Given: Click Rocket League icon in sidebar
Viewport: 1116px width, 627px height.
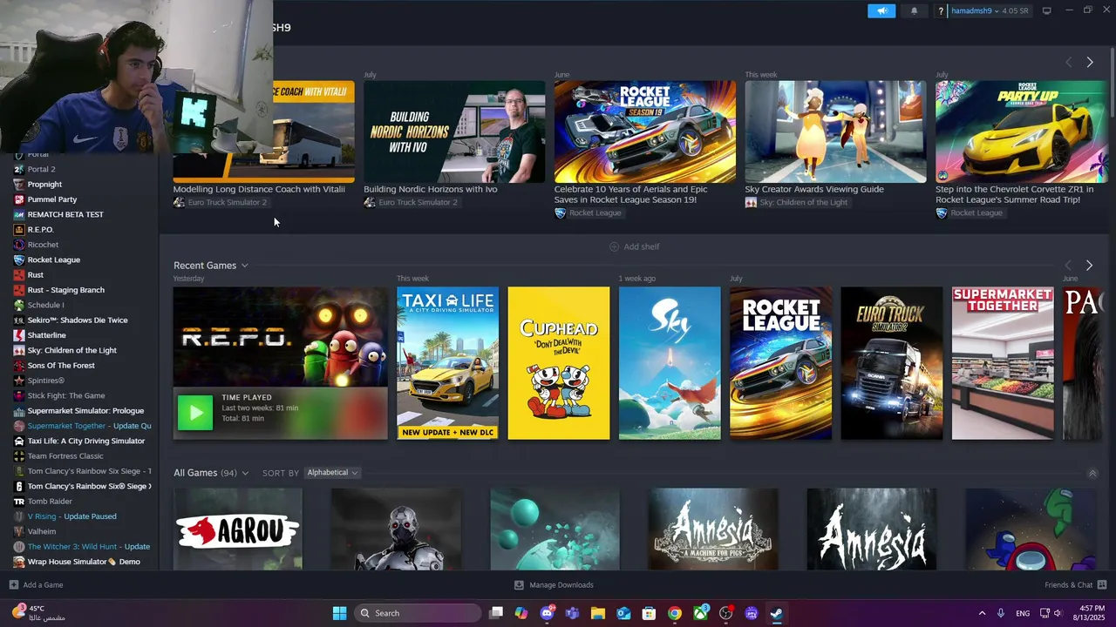Looking at the screenshot, I should click(x=19, y=260).
